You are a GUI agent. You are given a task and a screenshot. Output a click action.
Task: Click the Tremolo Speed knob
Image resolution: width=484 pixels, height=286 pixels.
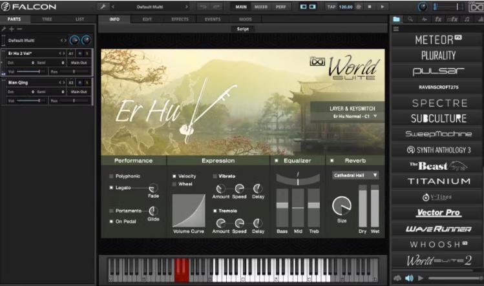pos(240,223)
